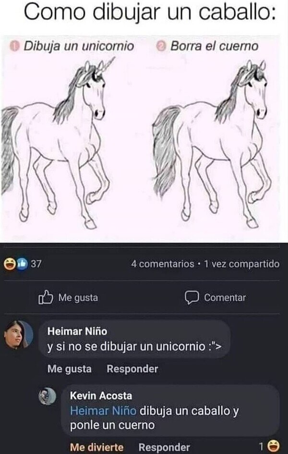Toggle Me divierte reaction on Kevin's reply
Screen dimensions: 288x454
point(96,447)
